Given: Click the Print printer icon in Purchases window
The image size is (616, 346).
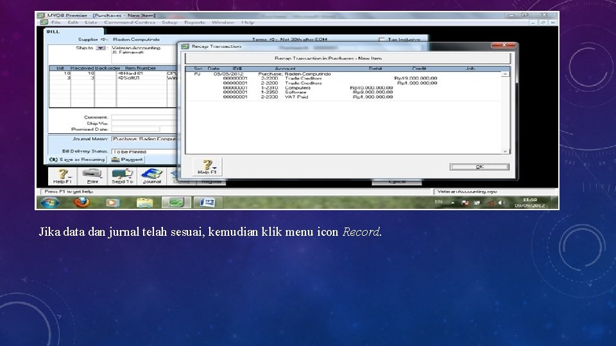Looking at the screenshot, I should (x=92, y=176).
